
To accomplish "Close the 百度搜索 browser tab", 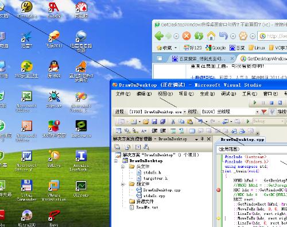I will point(232,58).
